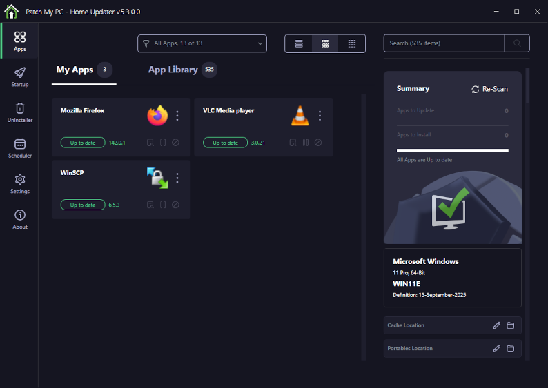Click the magnifier search button
This screenshot has height=388, width=548.
(517, 43)
